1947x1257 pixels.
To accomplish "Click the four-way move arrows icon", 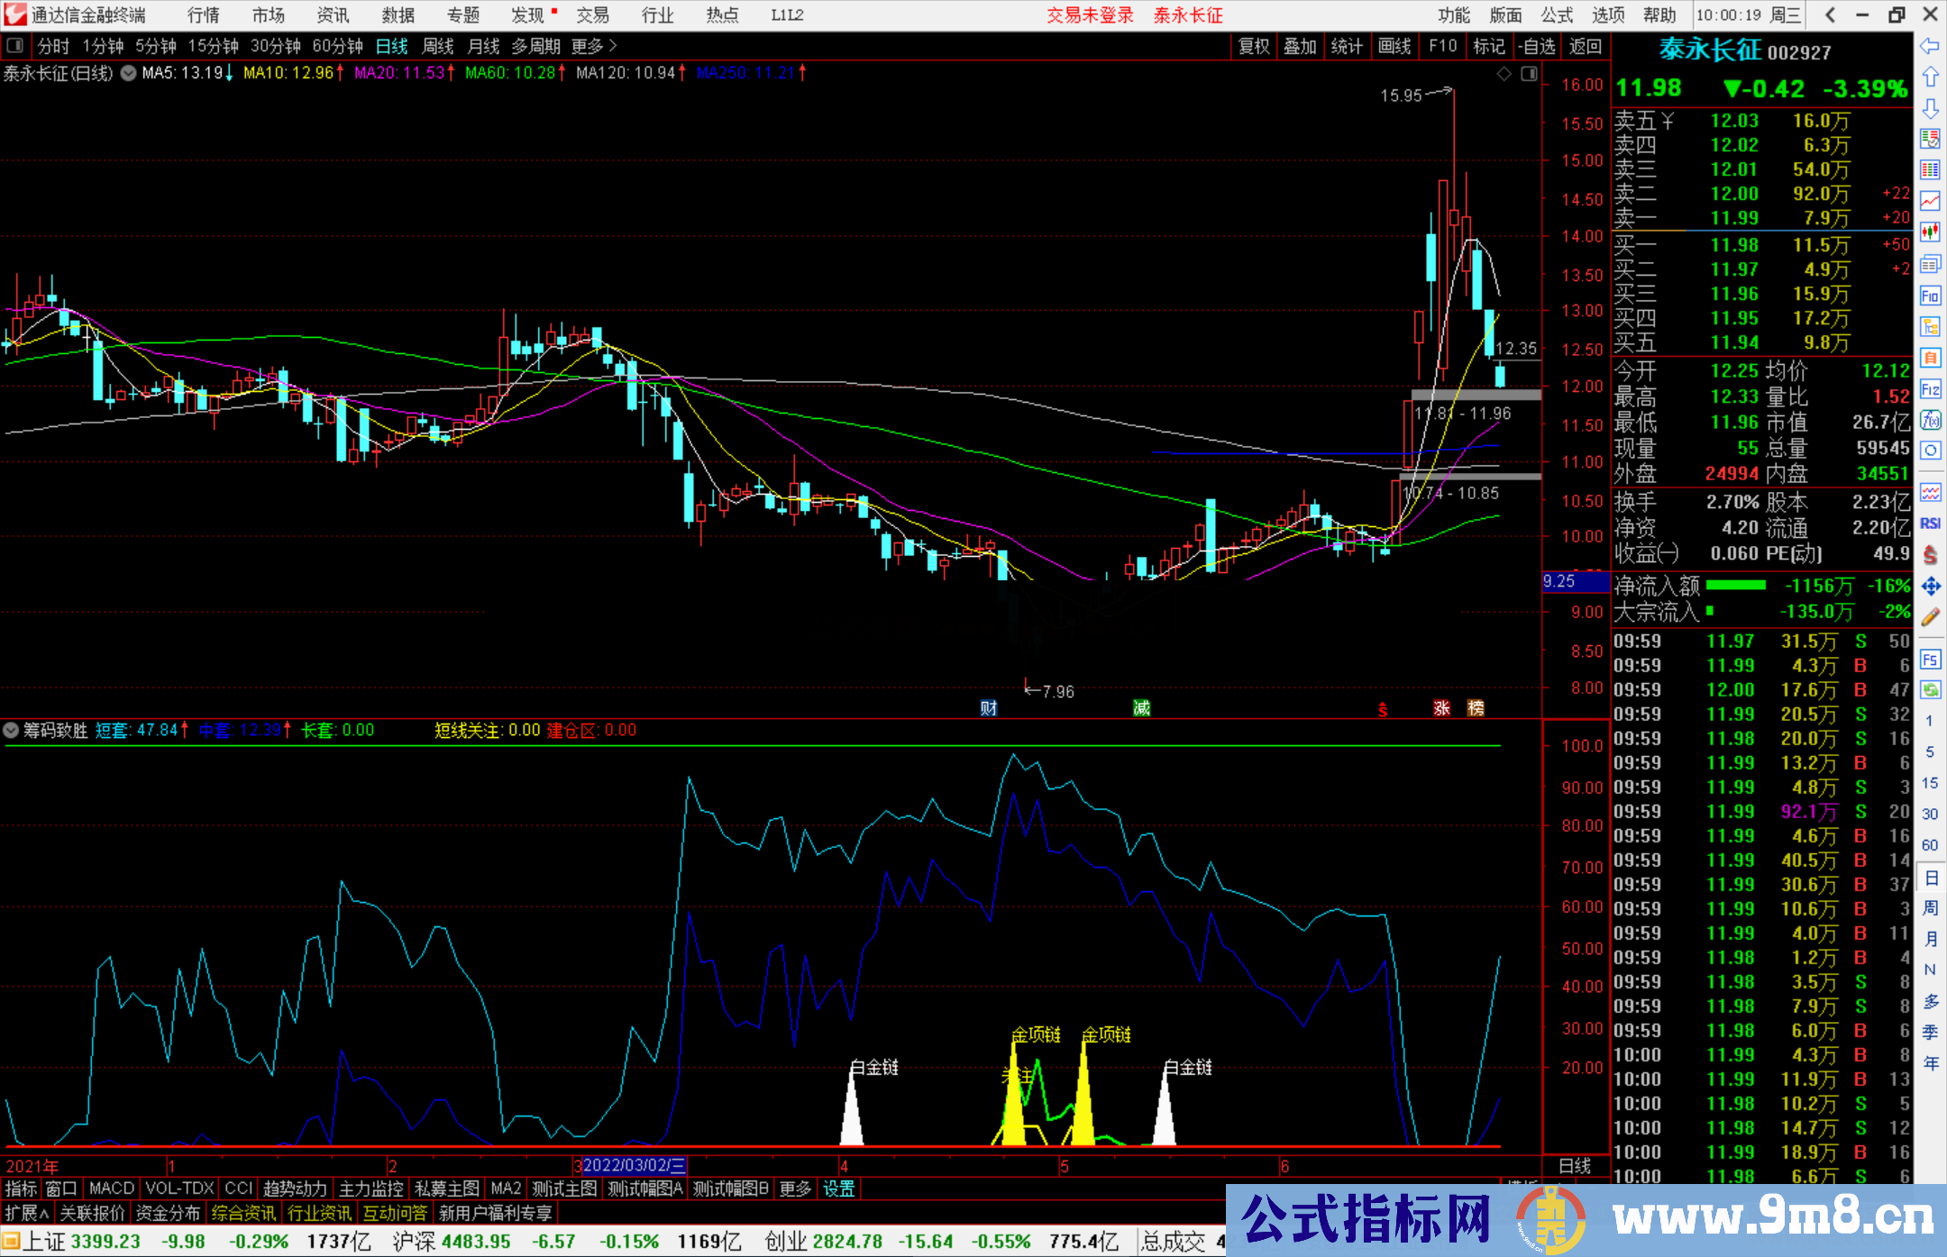I will click(1930, 587).
